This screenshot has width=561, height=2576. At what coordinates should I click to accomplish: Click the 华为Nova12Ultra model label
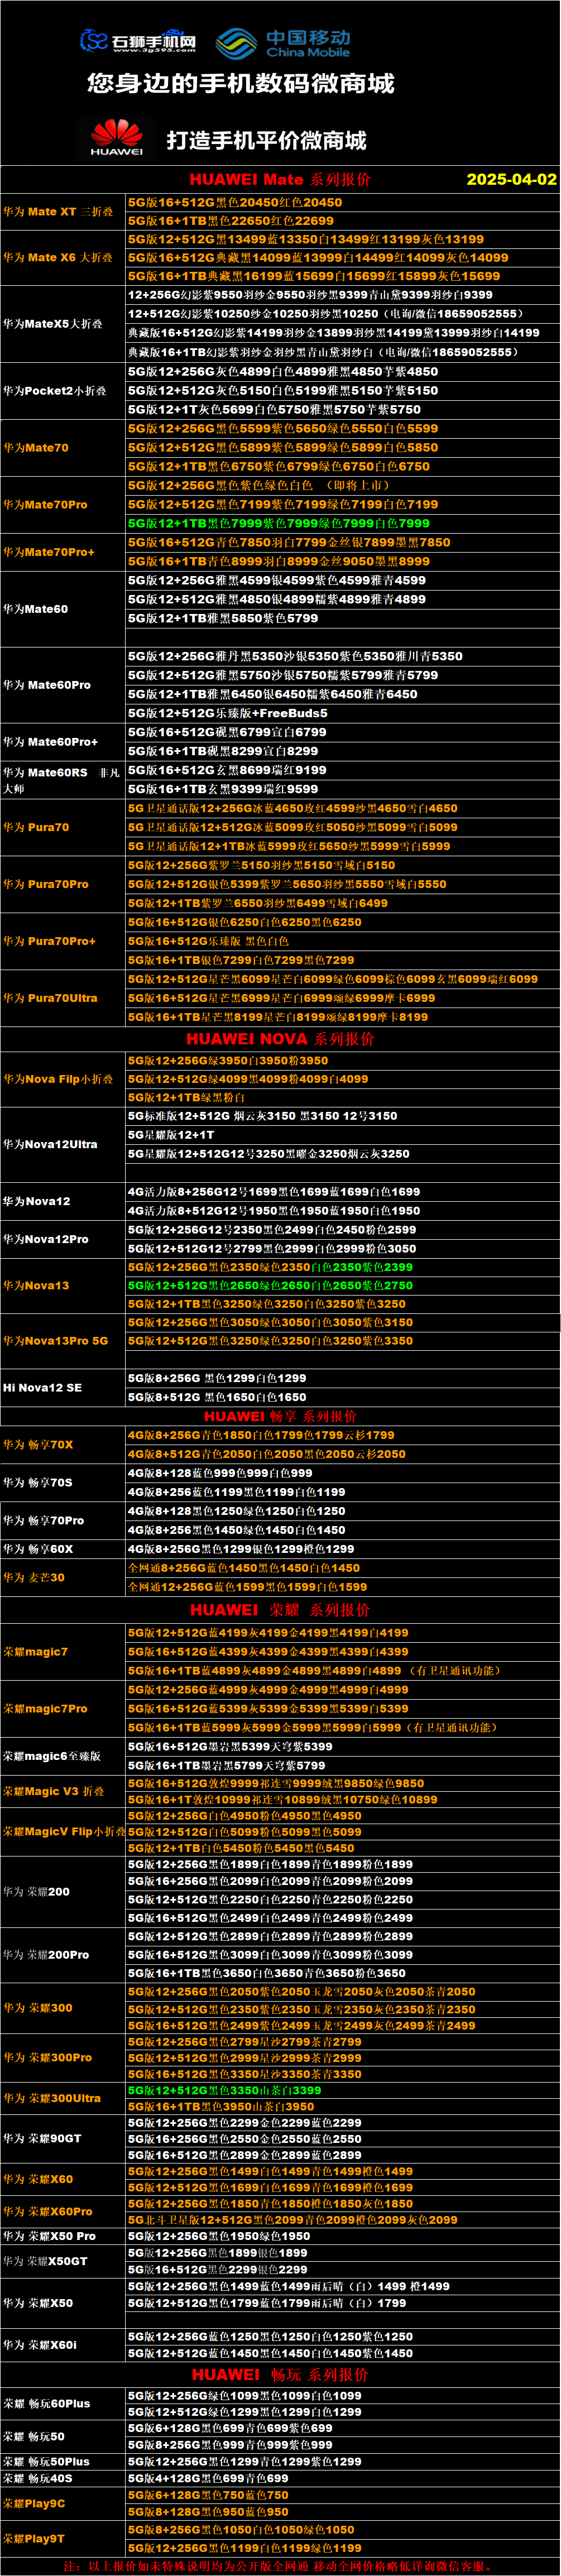click(x=50, y=1144)
